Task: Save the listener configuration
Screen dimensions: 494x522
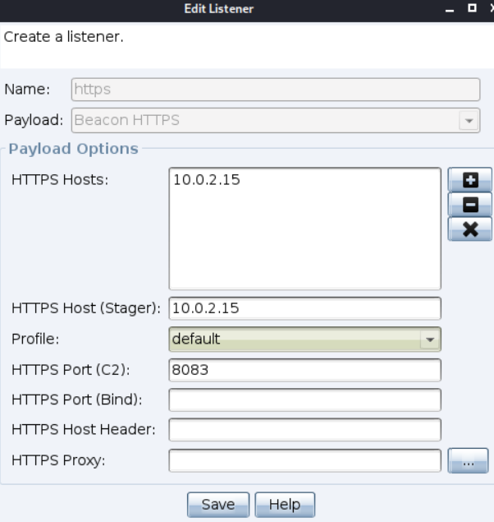Action: [218, 505]
